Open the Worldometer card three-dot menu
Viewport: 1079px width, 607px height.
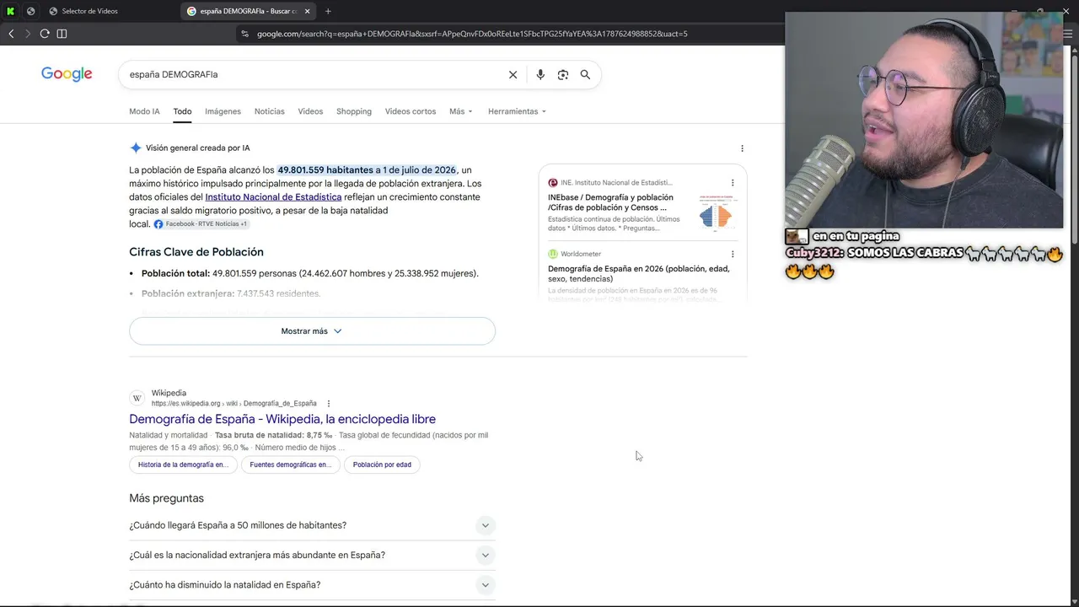click(733, 254)
